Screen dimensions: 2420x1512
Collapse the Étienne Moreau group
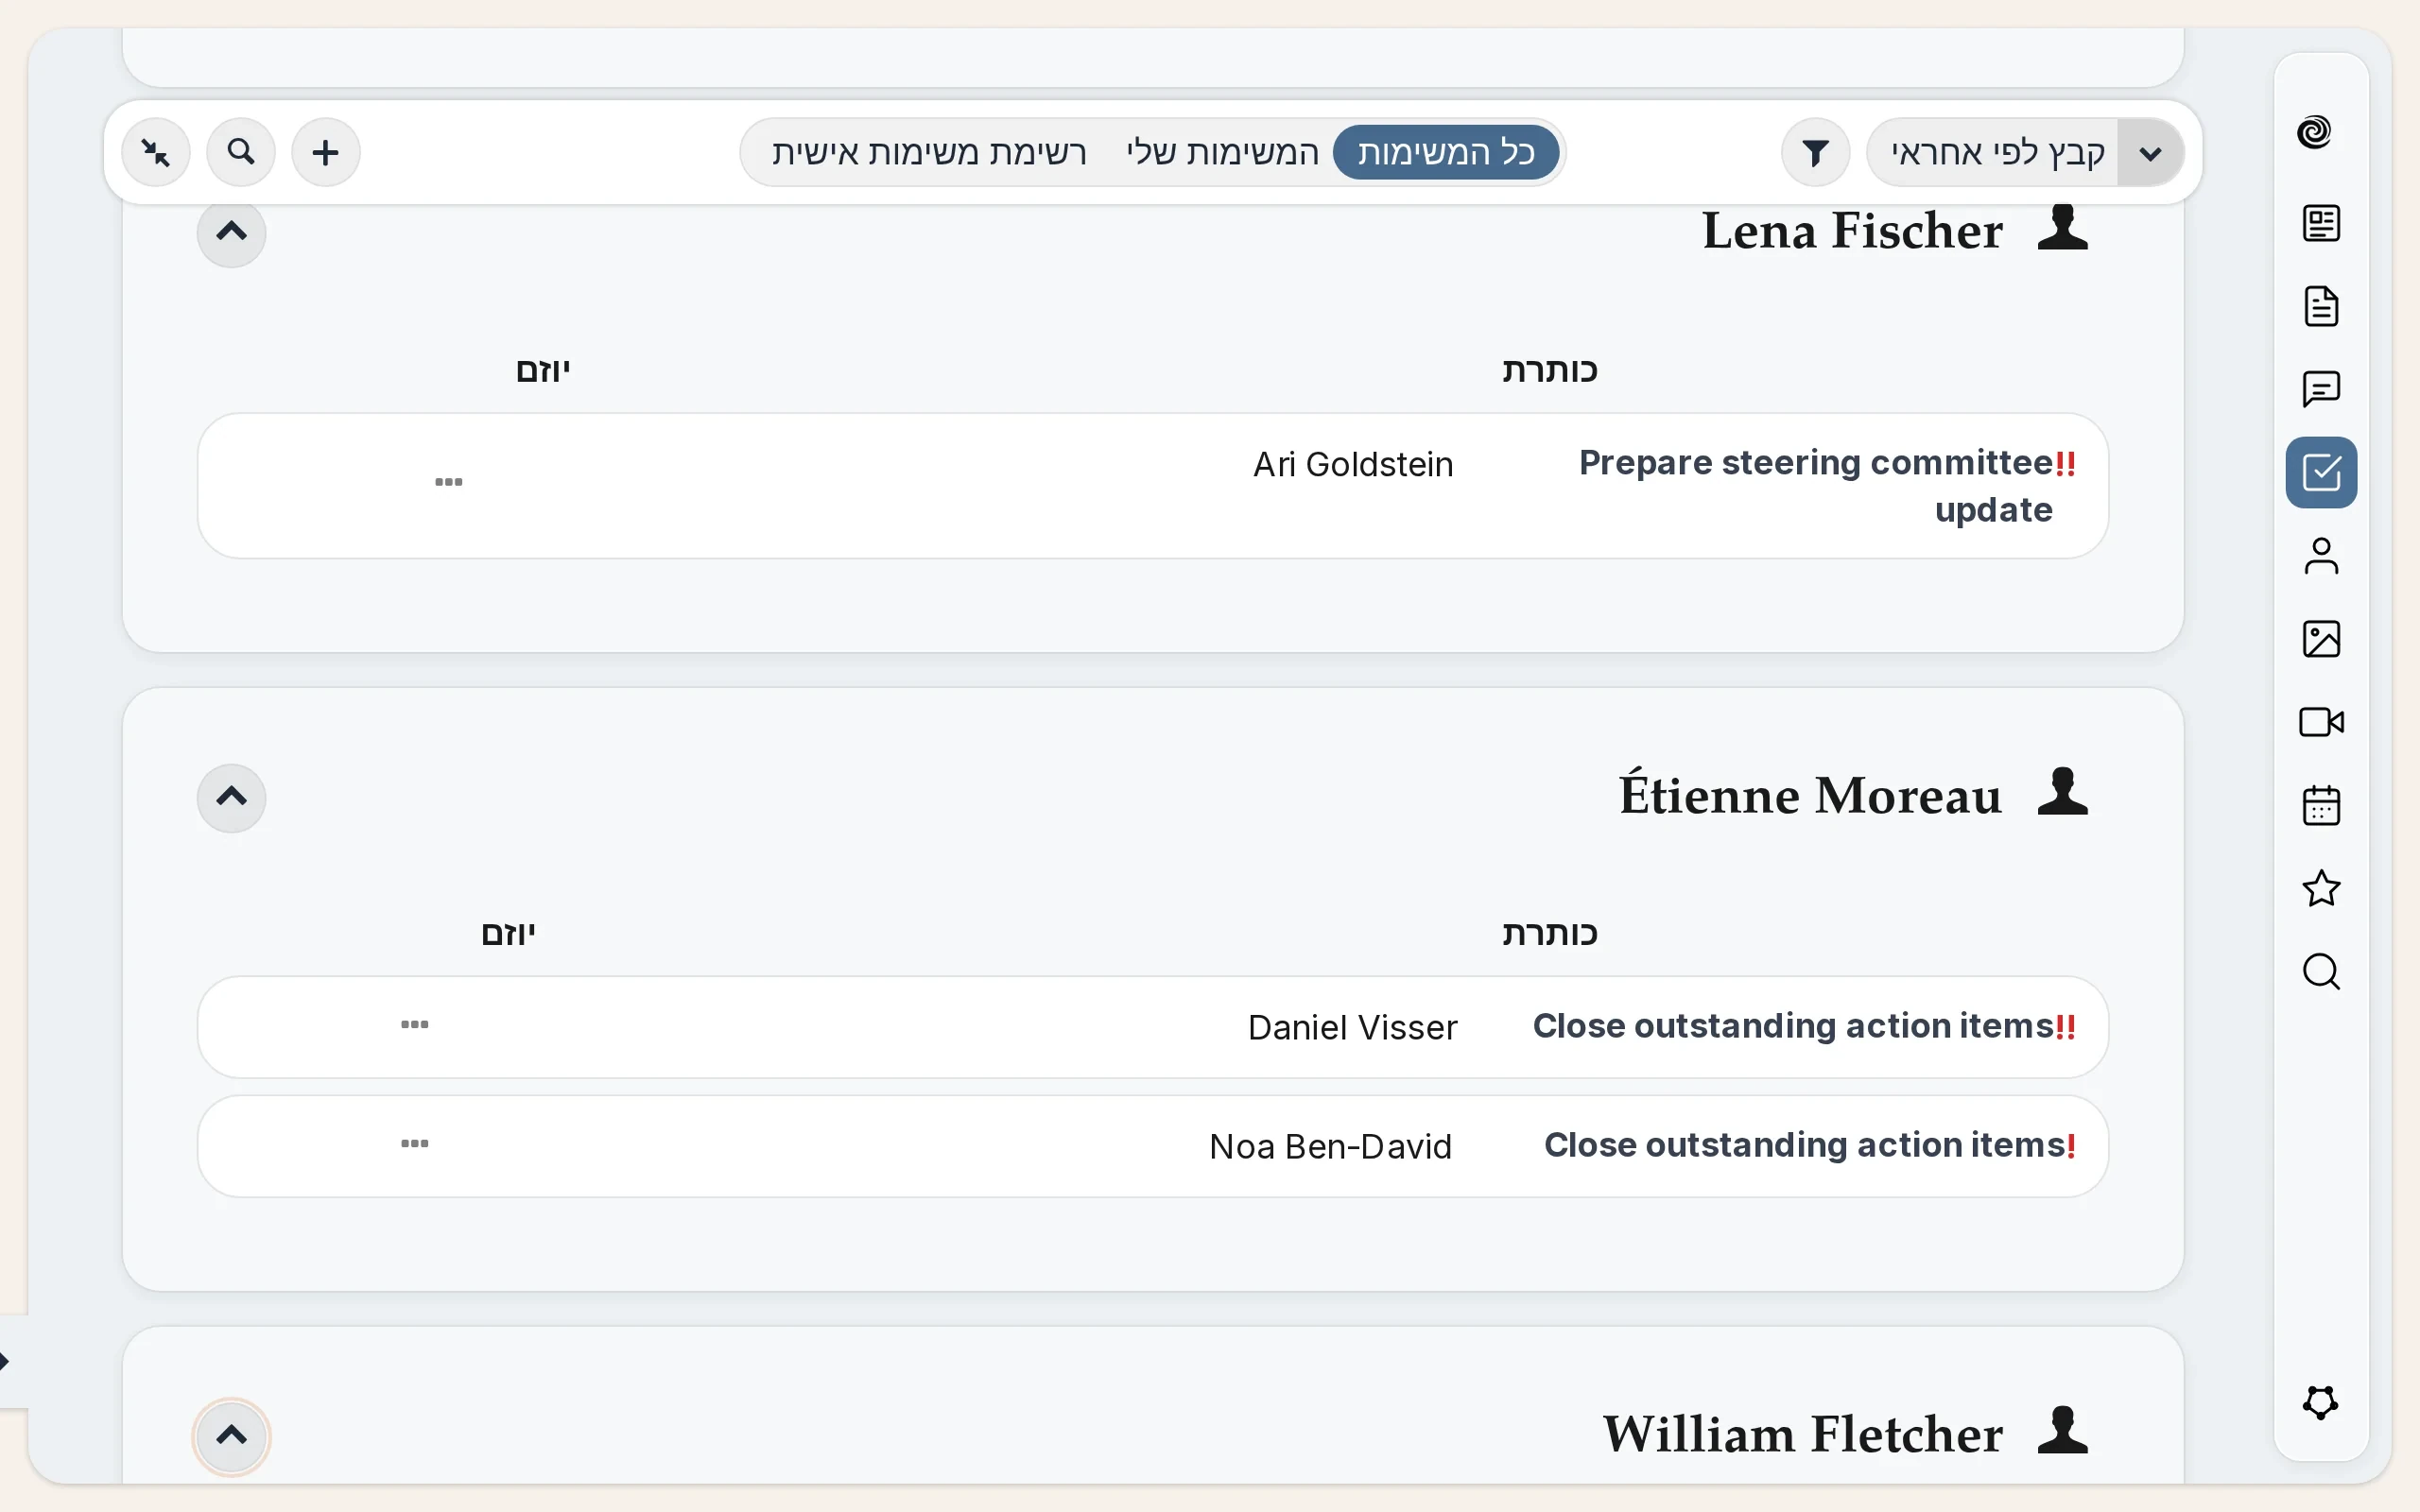(x=231, y=797)
